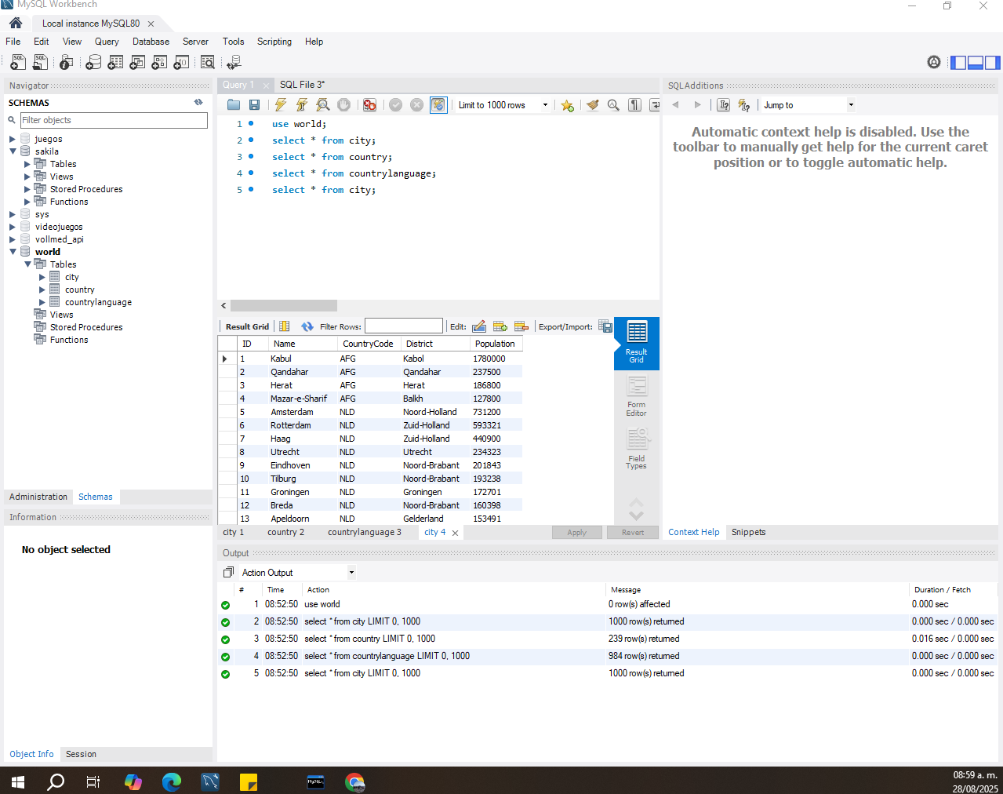Open the Limit to 1000 rows dropdown
This screenshot has width=1003, height=794.
502,105
